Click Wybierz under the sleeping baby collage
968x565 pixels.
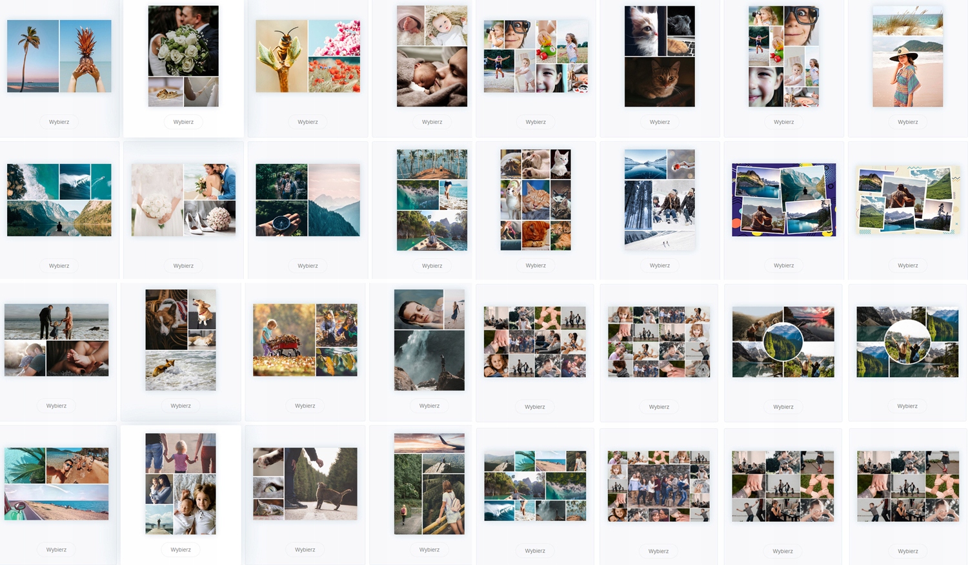pyautogui.click(x=432, y=122)
